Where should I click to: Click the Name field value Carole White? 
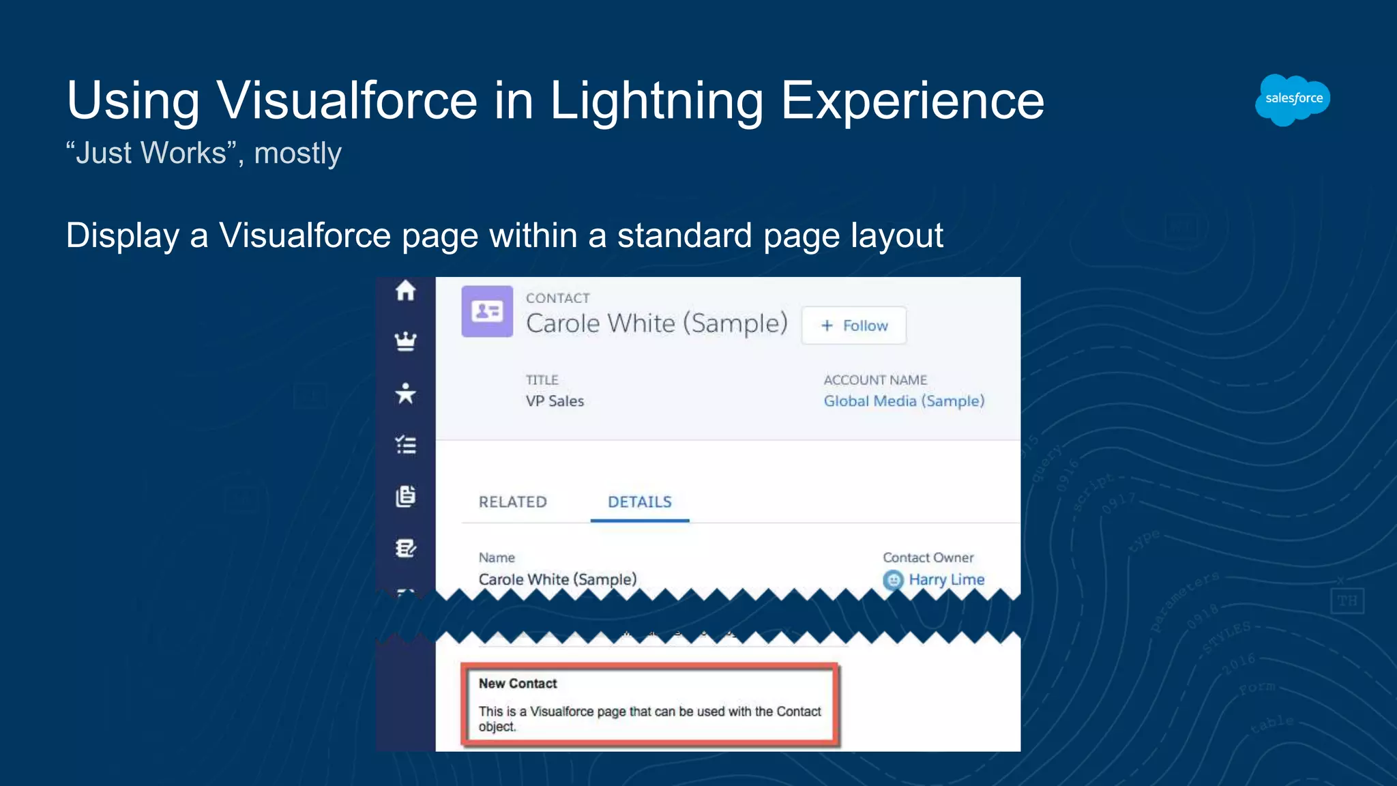click(557, 580)
